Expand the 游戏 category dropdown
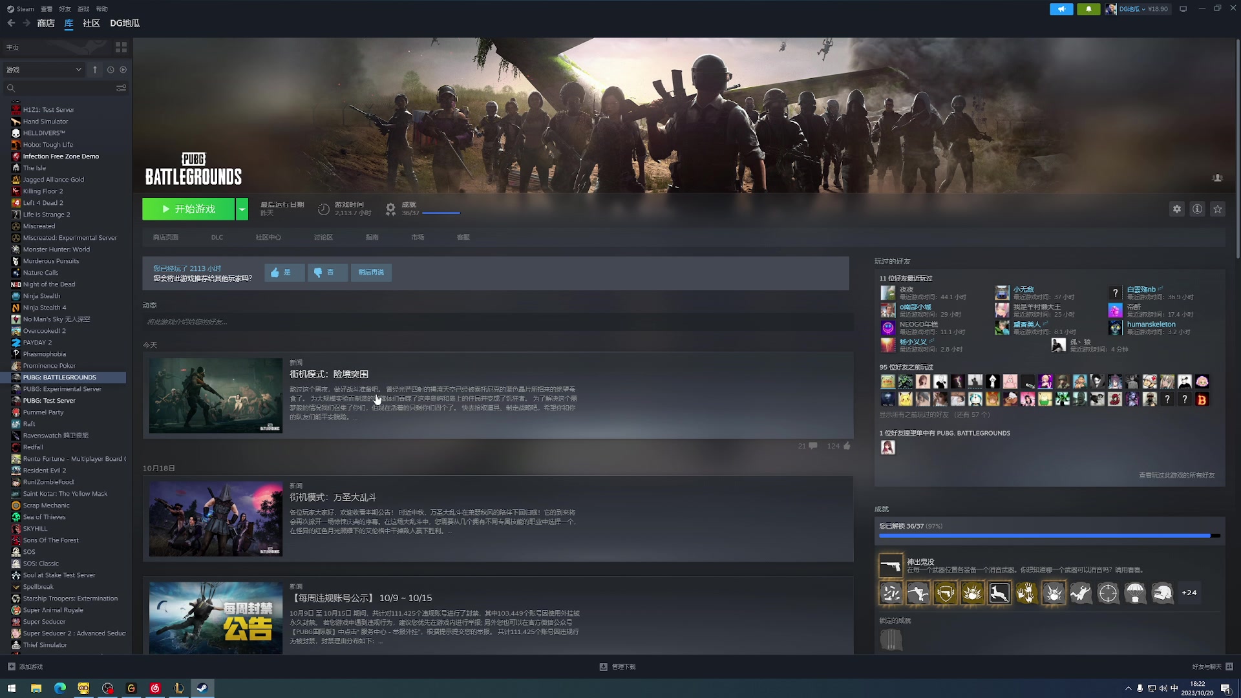The image size is (1241, 698). tap(43, 70)
